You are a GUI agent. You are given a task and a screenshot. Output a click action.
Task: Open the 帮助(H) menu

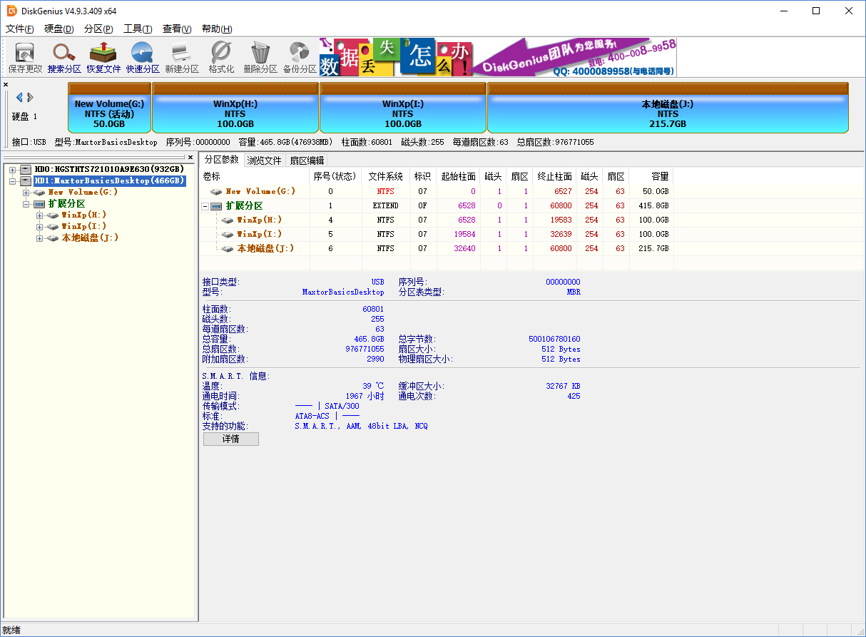click(x=217, y=29)
